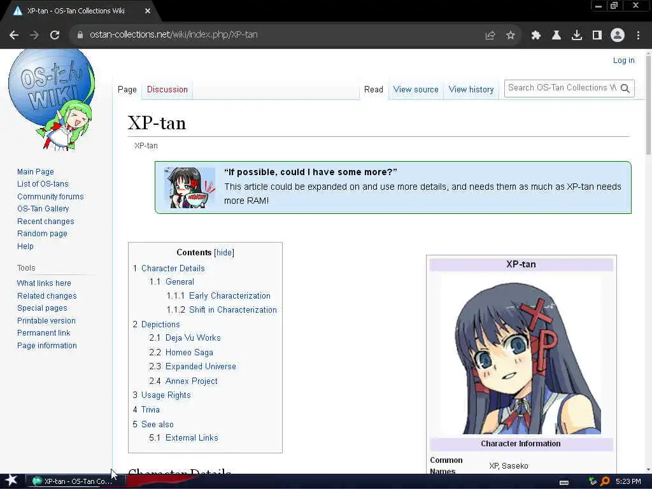
Task: Click the share page icon in address bar
Action: point(490,36)
